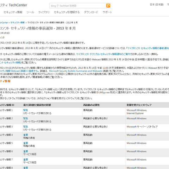Click 特権の昇格 text in セキュリティ情報 4 row
Viewport: 169px width, 169px height.
click(29, 138)
